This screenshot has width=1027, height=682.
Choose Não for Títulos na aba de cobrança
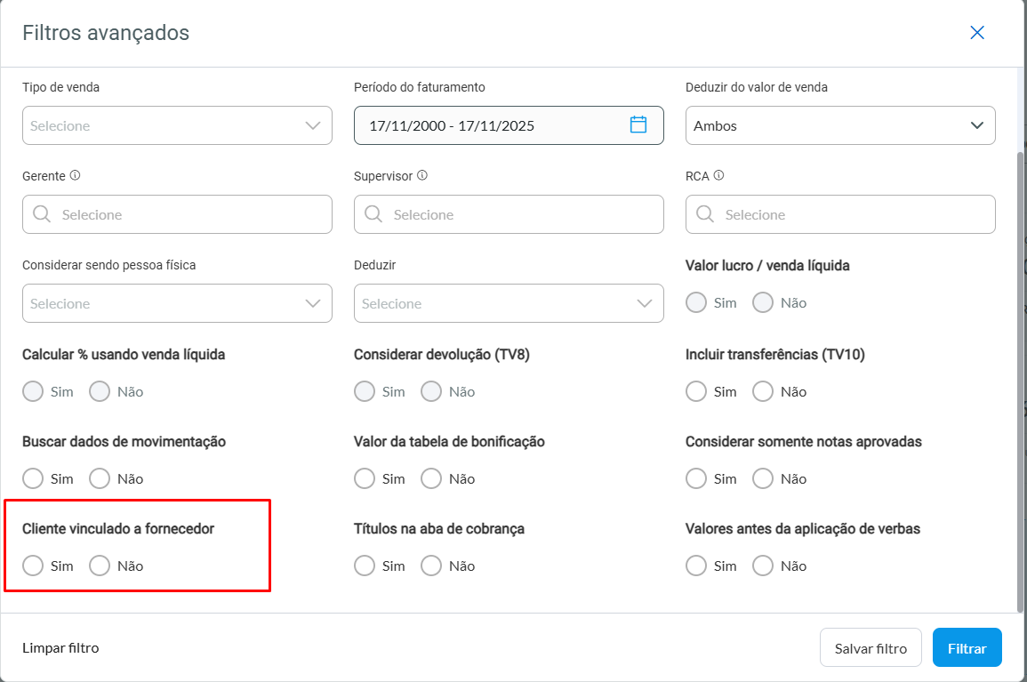click(x=431, y=566)
